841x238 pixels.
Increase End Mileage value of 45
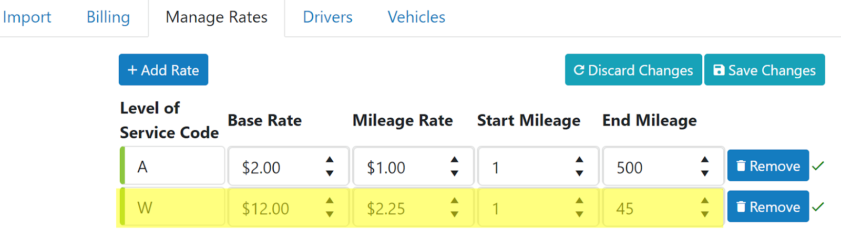coord(705,201)
